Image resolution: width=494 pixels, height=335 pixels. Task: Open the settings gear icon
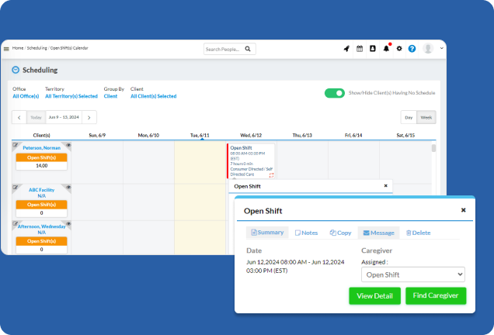pos(399,49)
